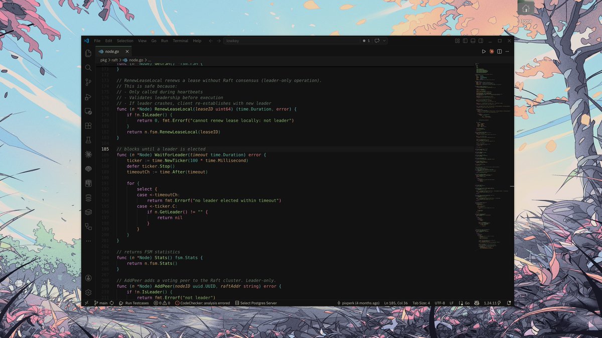602x338 pixels.
Task: Open the Source Control view
Action: pos(88,82)
